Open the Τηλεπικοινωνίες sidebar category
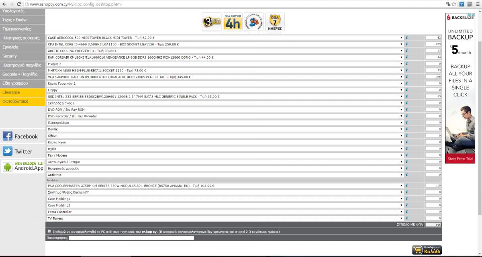The image size is (482, 257). click(22, 29)
